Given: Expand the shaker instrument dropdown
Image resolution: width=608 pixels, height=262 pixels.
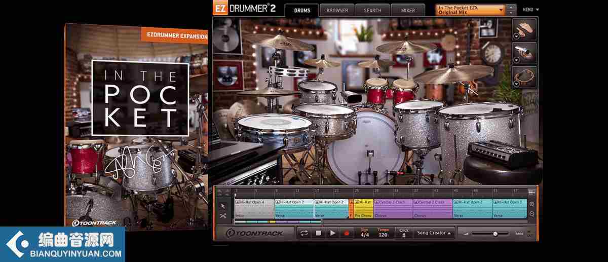Looking at the screenshot, I should click(x=517, y=61).
